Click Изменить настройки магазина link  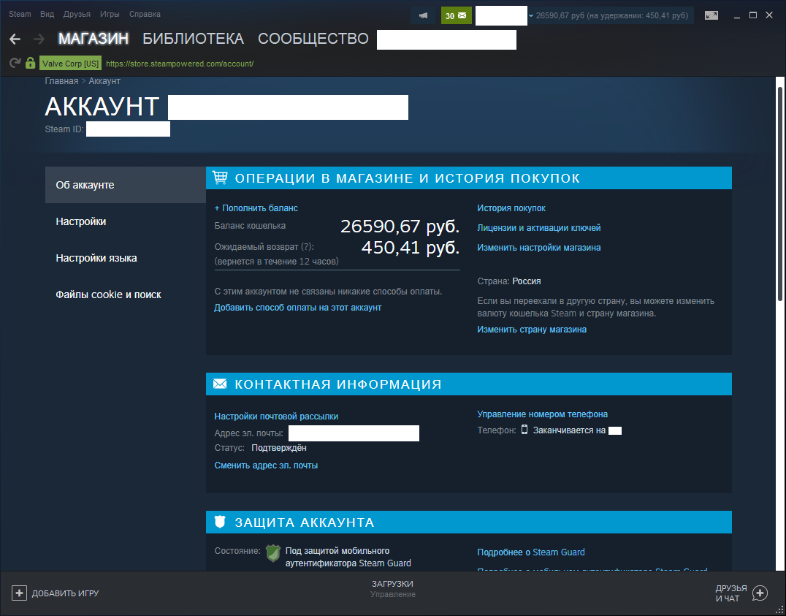(x=539, y=247)
